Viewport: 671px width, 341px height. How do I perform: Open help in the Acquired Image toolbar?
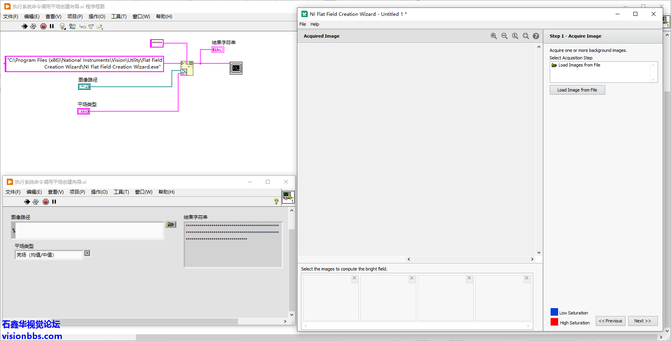click(536, 36)
